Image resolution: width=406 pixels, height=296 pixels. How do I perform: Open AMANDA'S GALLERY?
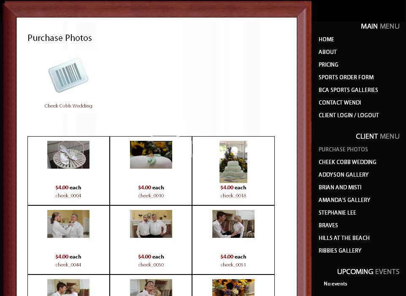pyautogui.click(x=344, y=200)
